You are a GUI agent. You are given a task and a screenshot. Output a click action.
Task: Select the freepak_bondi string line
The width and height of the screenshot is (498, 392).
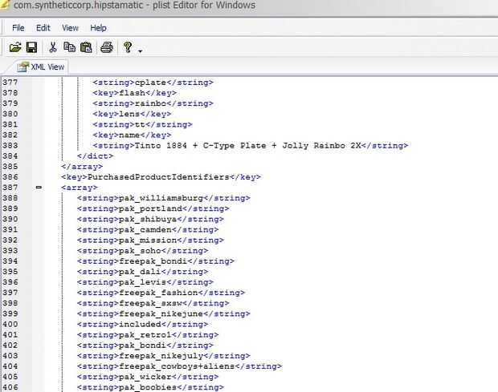coord(156,261)
